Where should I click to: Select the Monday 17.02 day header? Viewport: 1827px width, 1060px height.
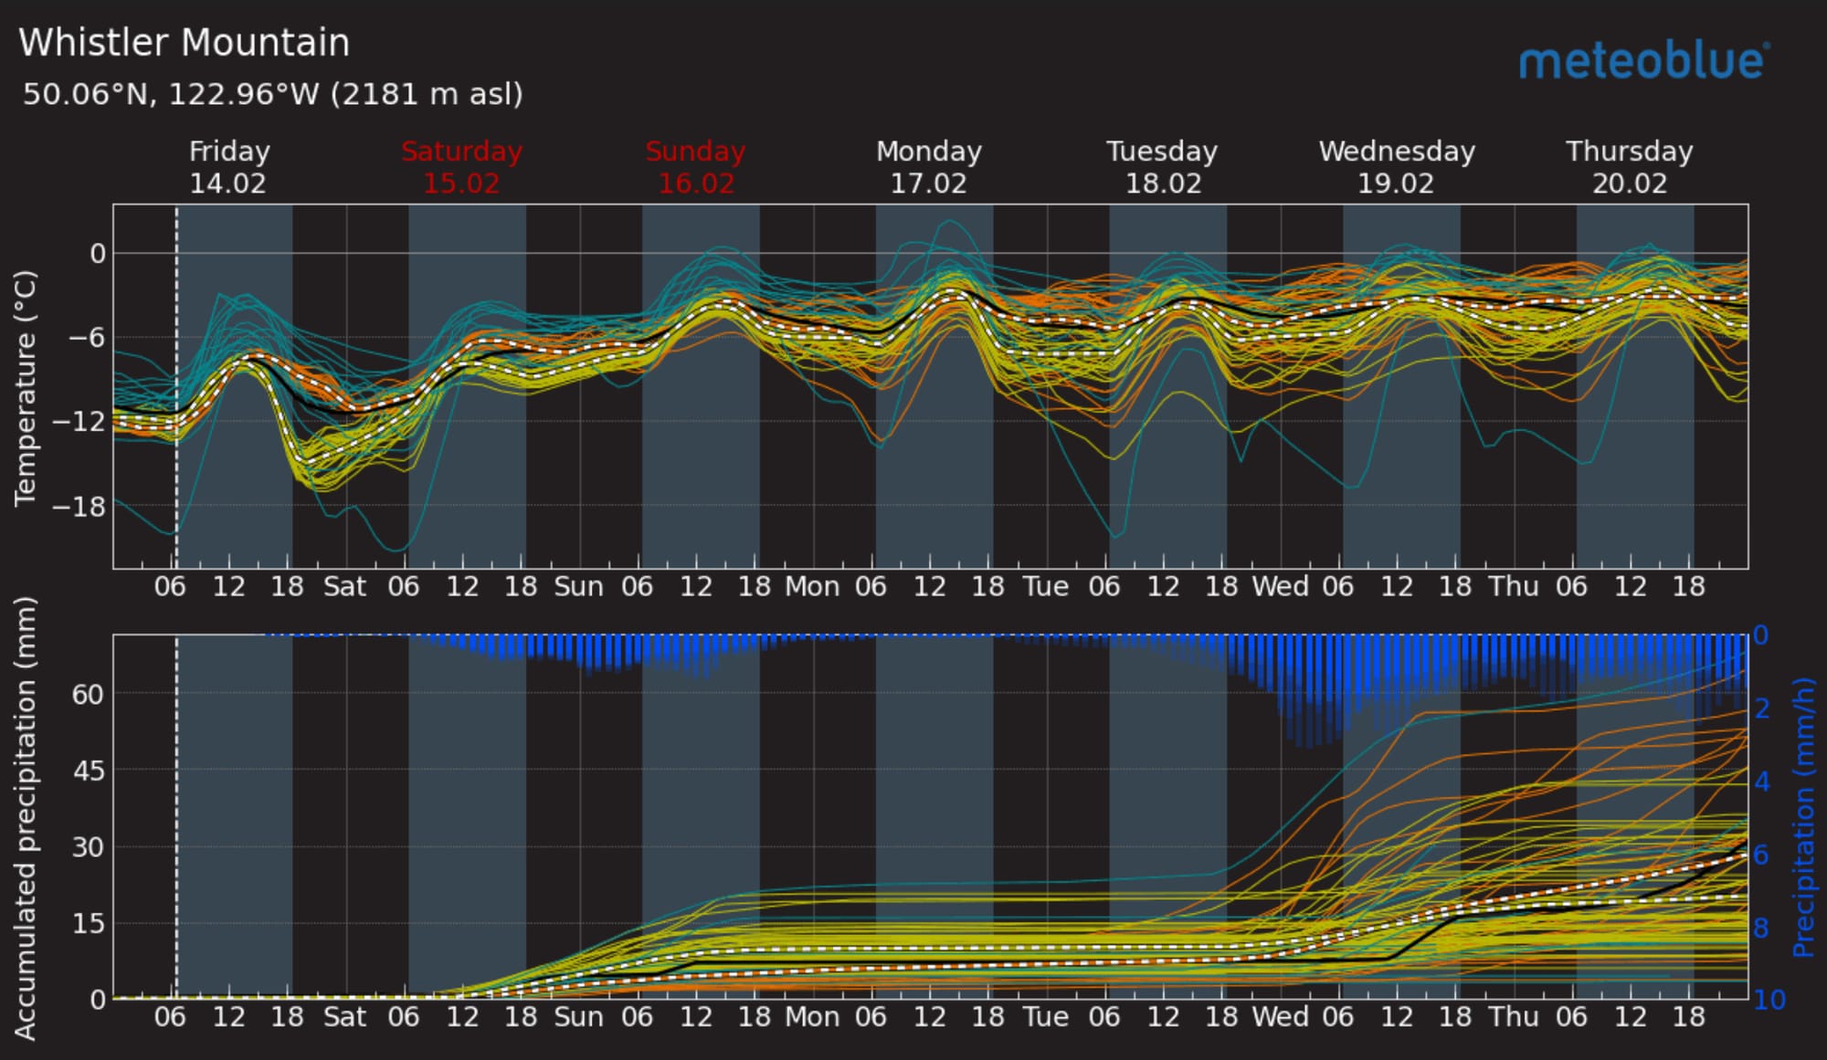pyautogui.click(x=928, y=167)
